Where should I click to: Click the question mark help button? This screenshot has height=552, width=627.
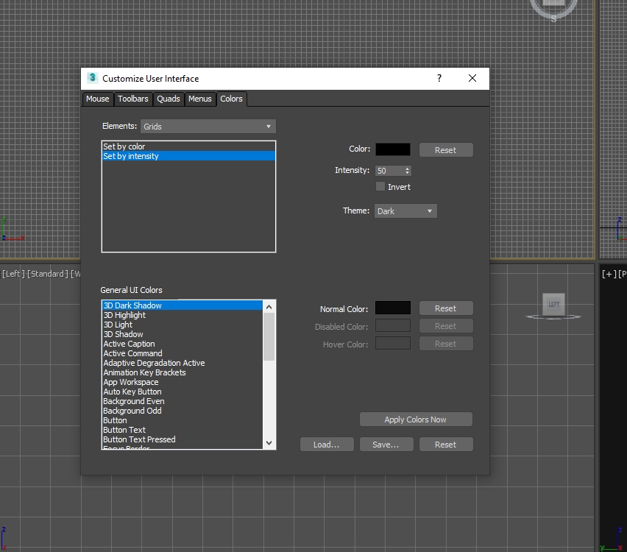tap(439, 78)
